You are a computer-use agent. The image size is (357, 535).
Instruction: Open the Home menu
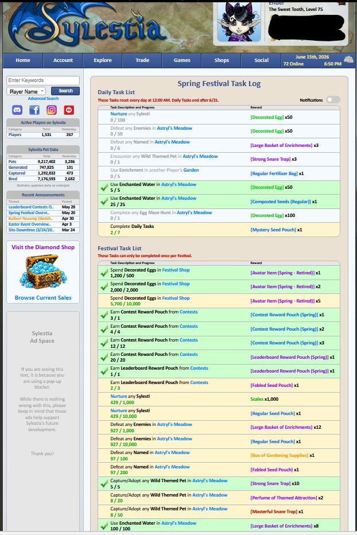point(23,60)
